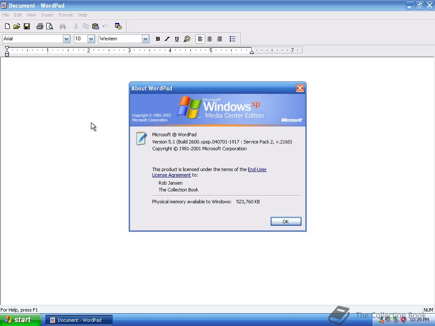
Task: Toggle Bold formatting button
Action: 158,39
